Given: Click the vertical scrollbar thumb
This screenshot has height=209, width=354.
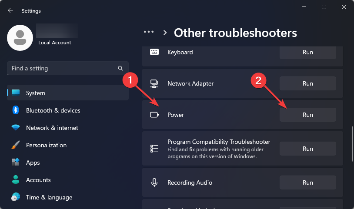Looking at the screenshot, I should click(352, 144).
